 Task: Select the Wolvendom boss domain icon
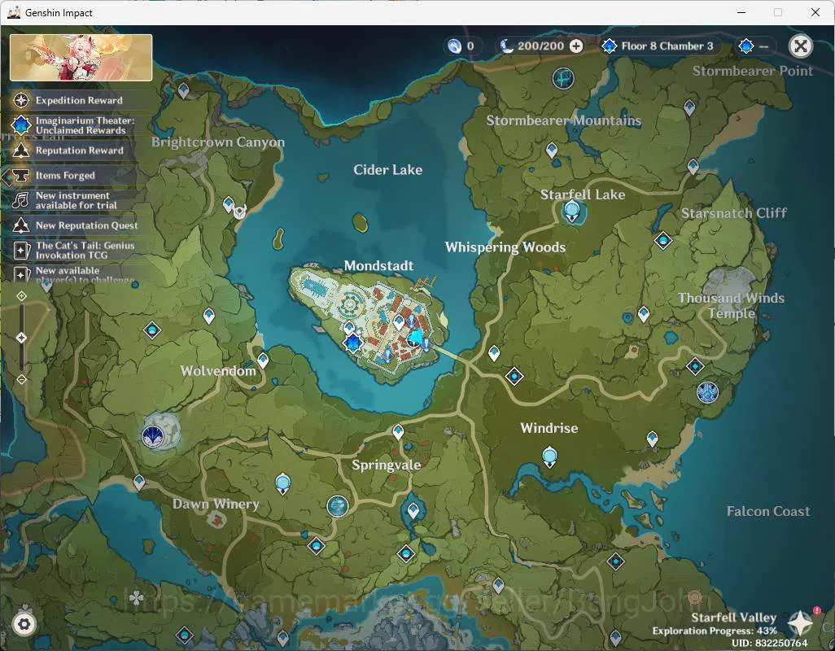click(154, 436)
